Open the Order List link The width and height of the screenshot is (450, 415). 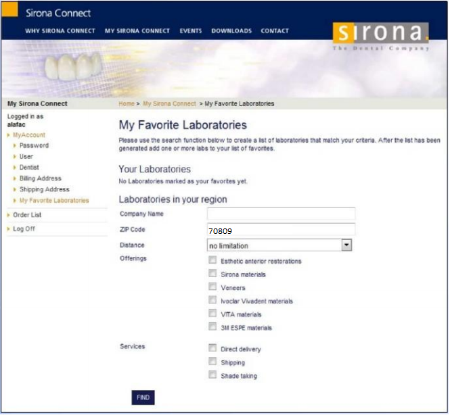[x=27, y=215]
